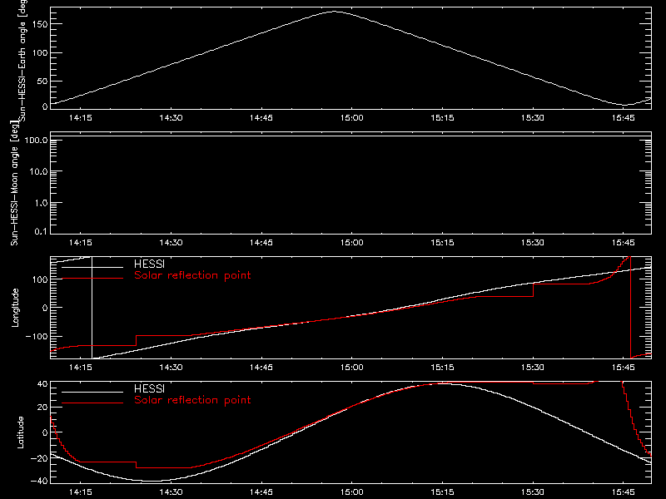Click the 1.0 tick on Moon angle axis

pos(41,203)
